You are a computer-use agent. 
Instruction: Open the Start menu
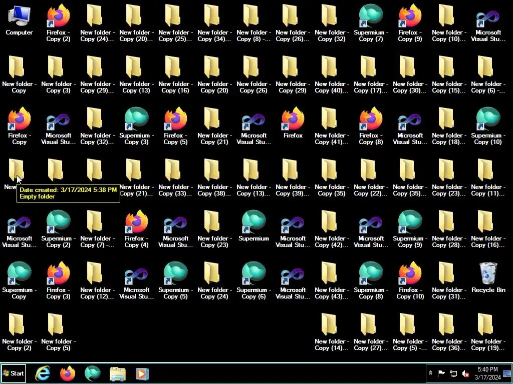click(14, 373)
